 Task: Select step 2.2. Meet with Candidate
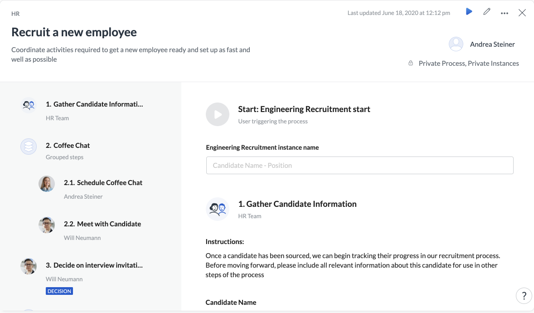(102, 224)
